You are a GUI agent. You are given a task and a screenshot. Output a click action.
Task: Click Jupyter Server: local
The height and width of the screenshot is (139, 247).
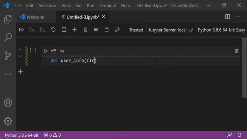point(167,30)
